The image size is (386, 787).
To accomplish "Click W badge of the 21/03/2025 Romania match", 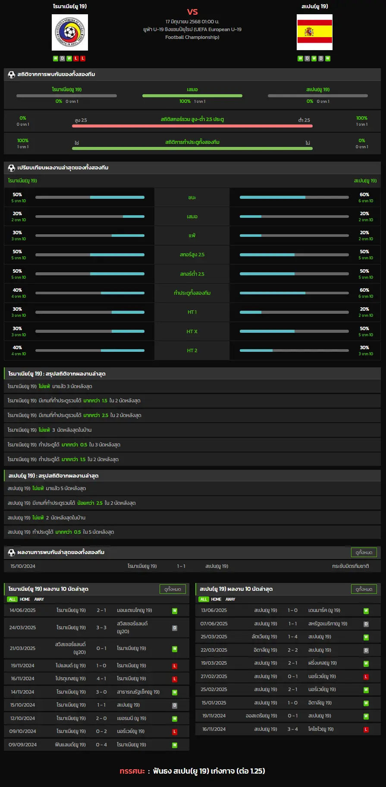I will tap(175, 649).
